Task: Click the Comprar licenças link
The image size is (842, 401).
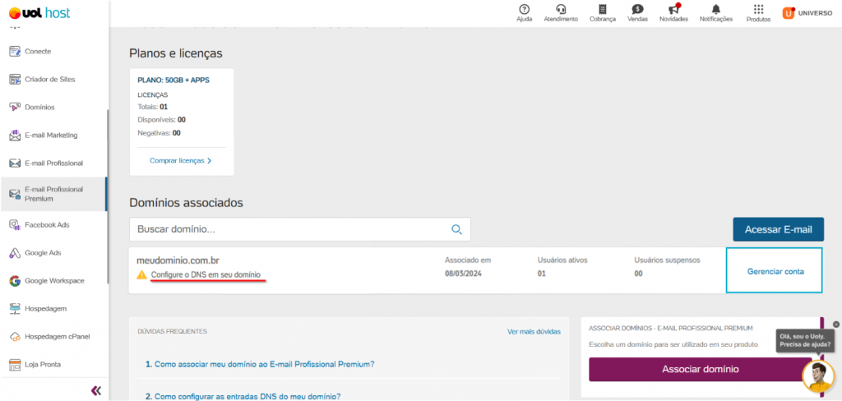Action: coord(181,160)
